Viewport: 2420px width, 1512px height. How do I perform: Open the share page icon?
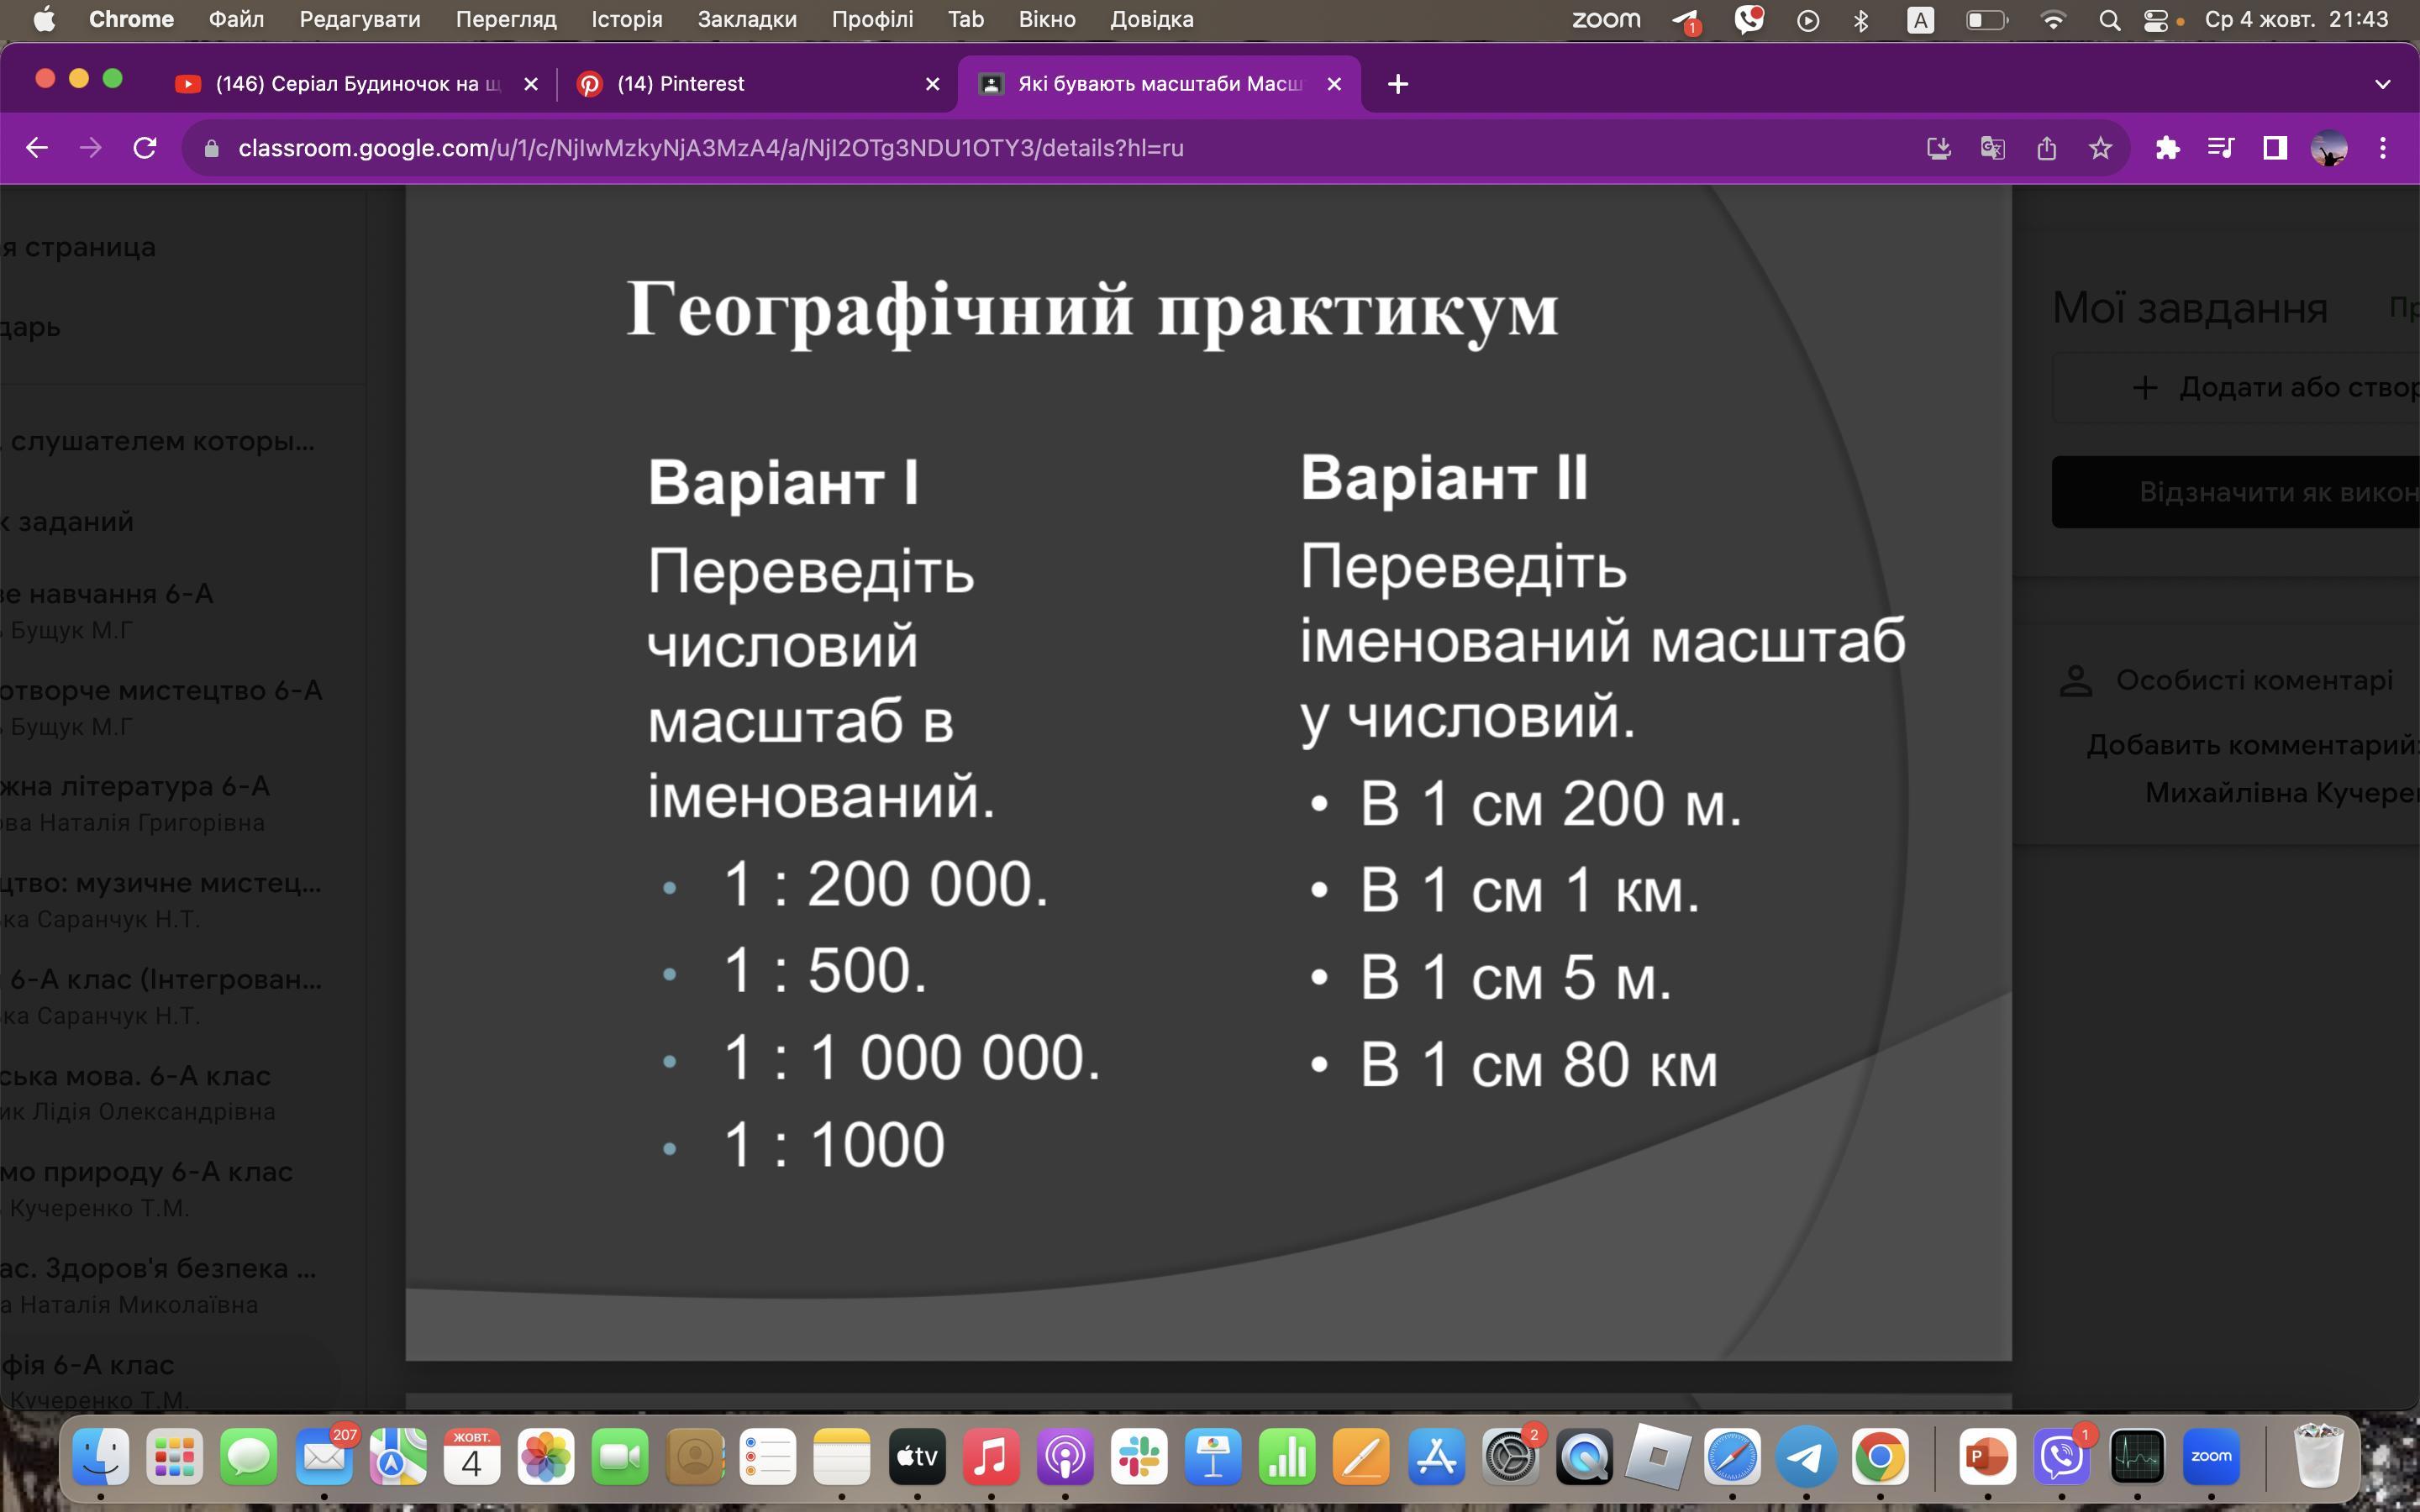tap(2046, 148)
